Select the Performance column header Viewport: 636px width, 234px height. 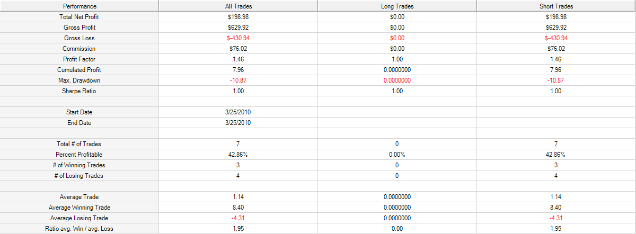pyautogui.click(x=79, y=6)
